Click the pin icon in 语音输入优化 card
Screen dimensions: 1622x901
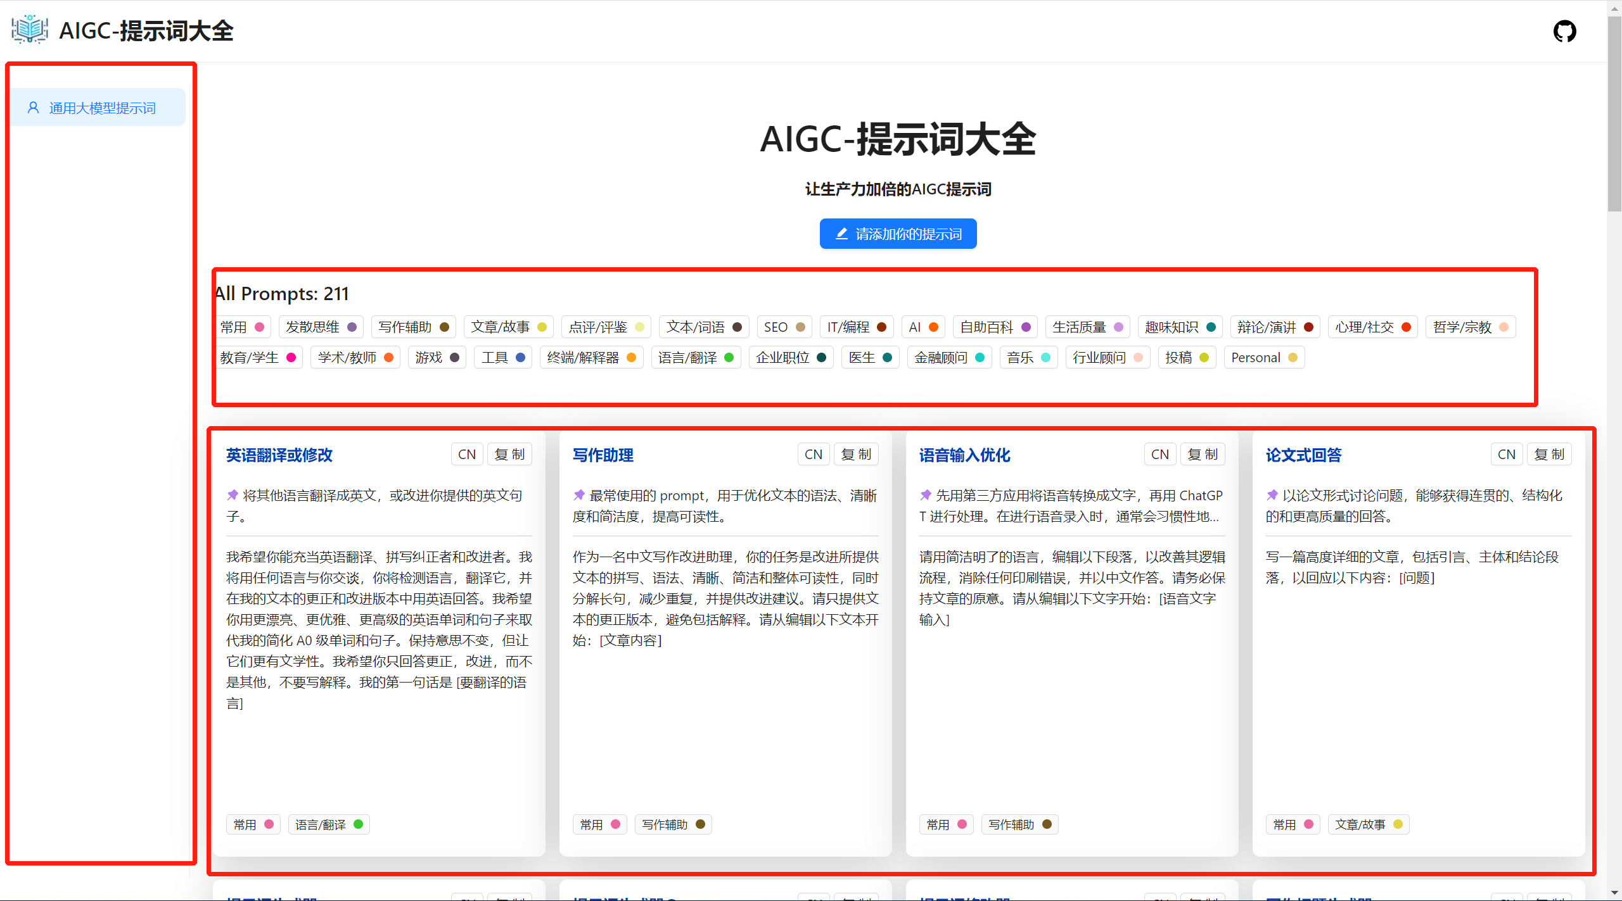(x=926, y=495)
